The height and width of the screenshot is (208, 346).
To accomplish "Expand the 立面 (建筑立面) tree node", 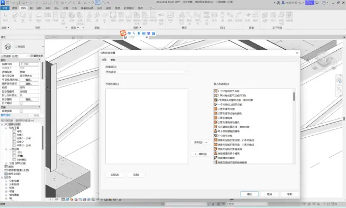I will pos(6,163).
